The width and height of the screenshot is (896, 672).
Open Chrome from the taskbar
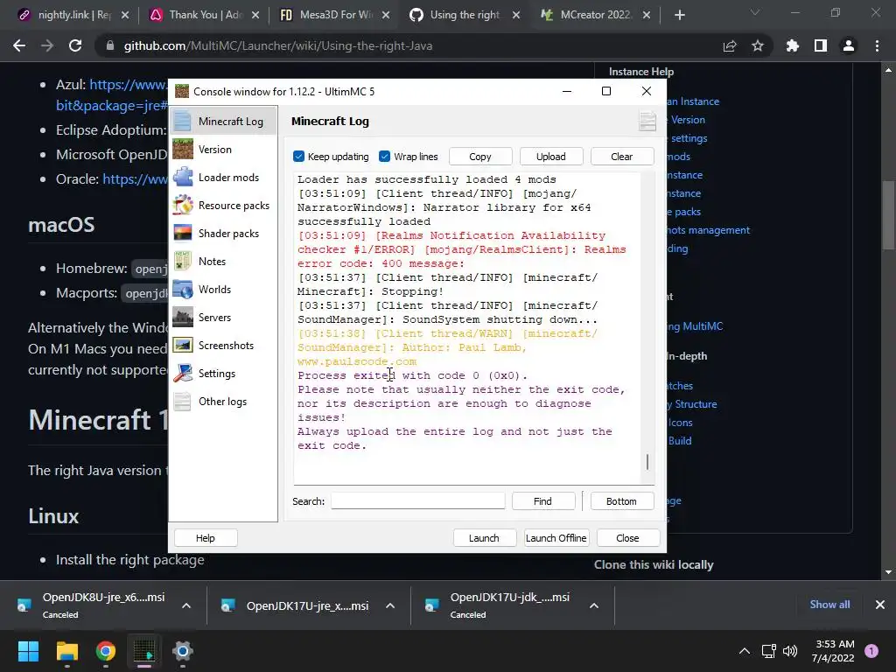coord(106,651)
